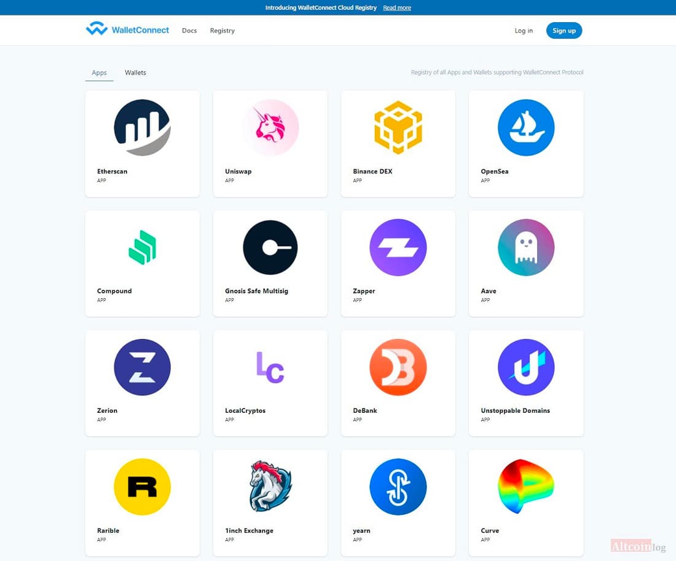This screenshot has height=561, width=676.
Task: Click the Log in link
Action: click(x=524, y=31)
